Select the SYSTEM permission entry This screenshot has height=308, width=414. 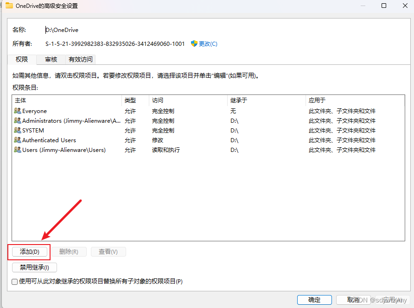coord(208,131)
